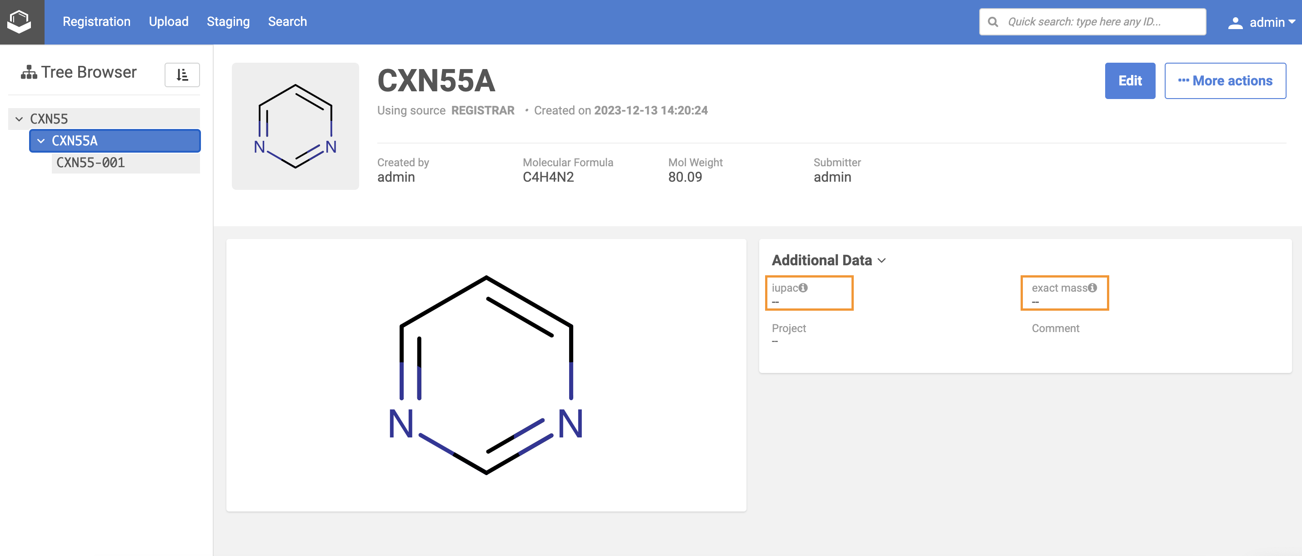
Task: Select CXN55-001 in the tree
Action: click(x=90, y=163)
